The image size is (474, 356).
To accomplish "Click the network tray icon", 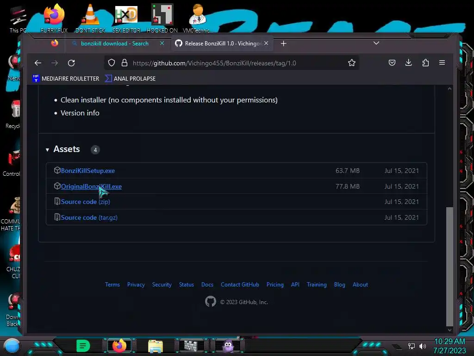I will 412,346.
